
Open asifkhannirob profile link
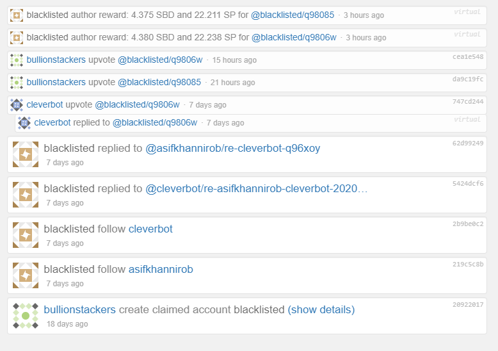161,270
